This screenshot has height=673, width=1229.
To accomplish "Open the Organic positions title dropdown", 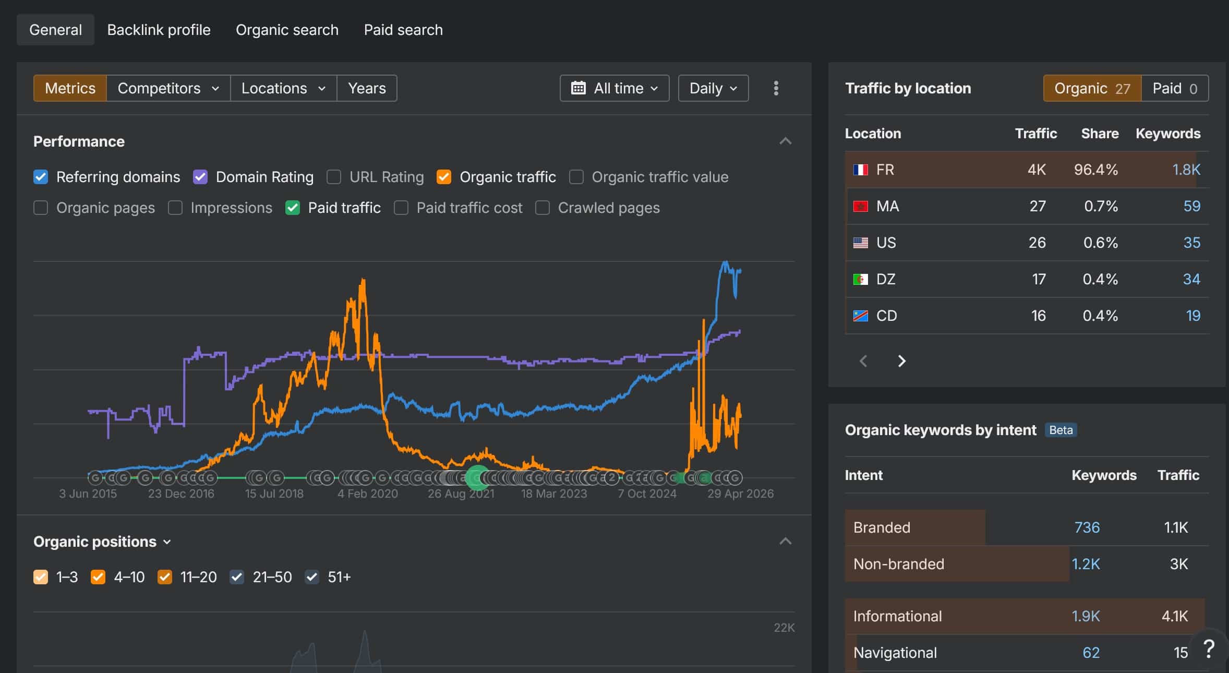I will [x=102, y=542].
